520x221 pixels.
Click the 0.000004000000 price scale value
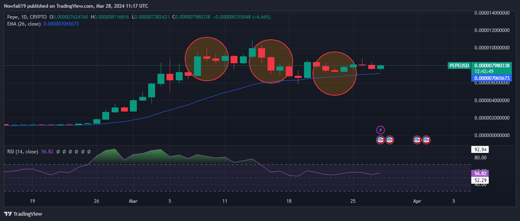click(x=492, y=100)
